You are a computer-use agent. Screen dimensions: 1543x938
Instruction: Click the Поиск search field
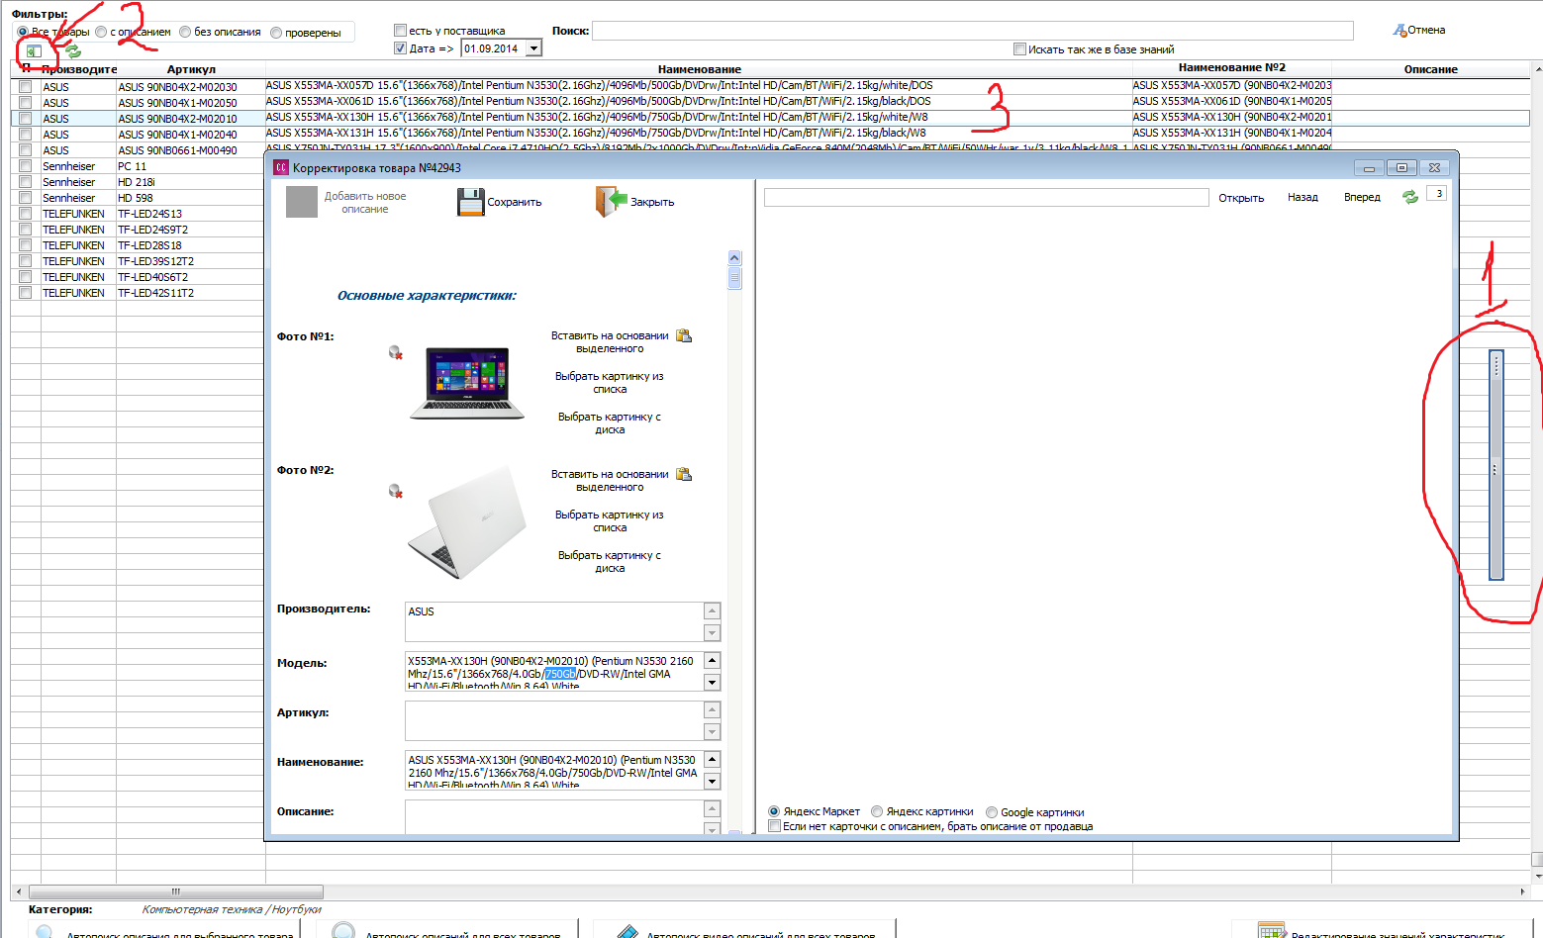[972, 31]
